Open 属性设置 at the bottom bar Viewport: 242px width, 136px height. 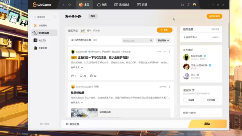72,124
